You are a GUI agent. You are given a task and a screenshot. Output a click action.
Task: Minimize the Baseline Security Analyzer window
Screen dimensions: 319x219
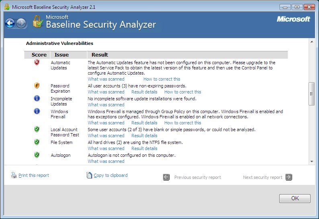285,7
